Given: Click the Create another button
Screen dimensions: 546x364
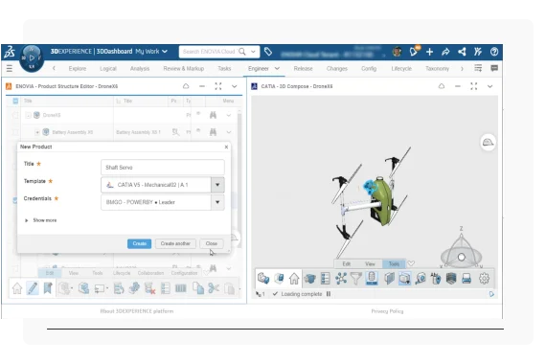Looking at the screenshot, I should 175,243.
